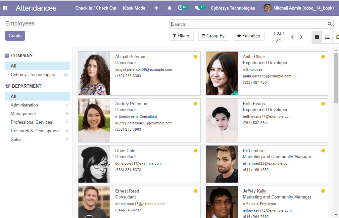The image size is (339, 218).
Task: Open messages chat icon with 17 badge
Action: (x=200, y=8)
